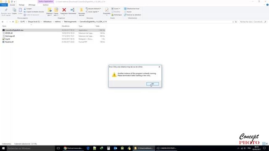Click the red Supprimer X icon

(64, 10)
